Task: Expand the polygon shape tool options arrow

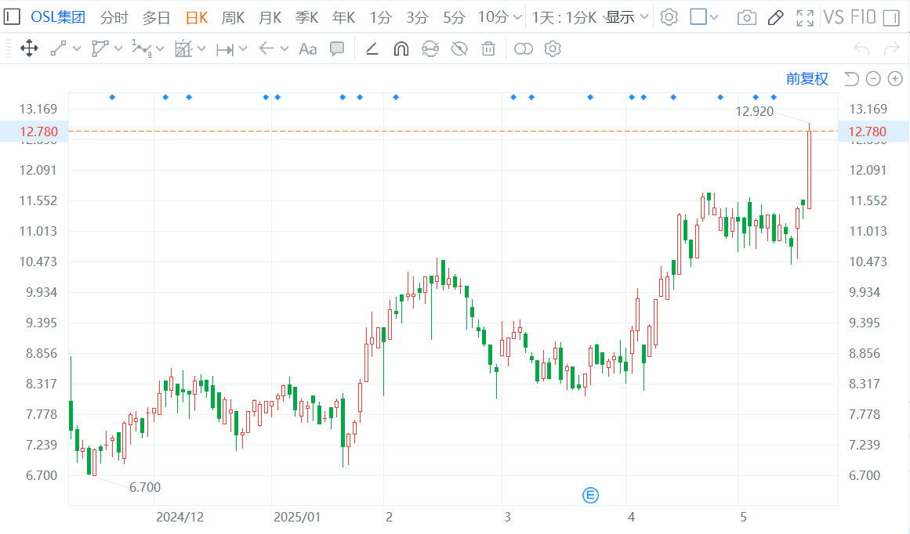Action: (x=118, y=49)
